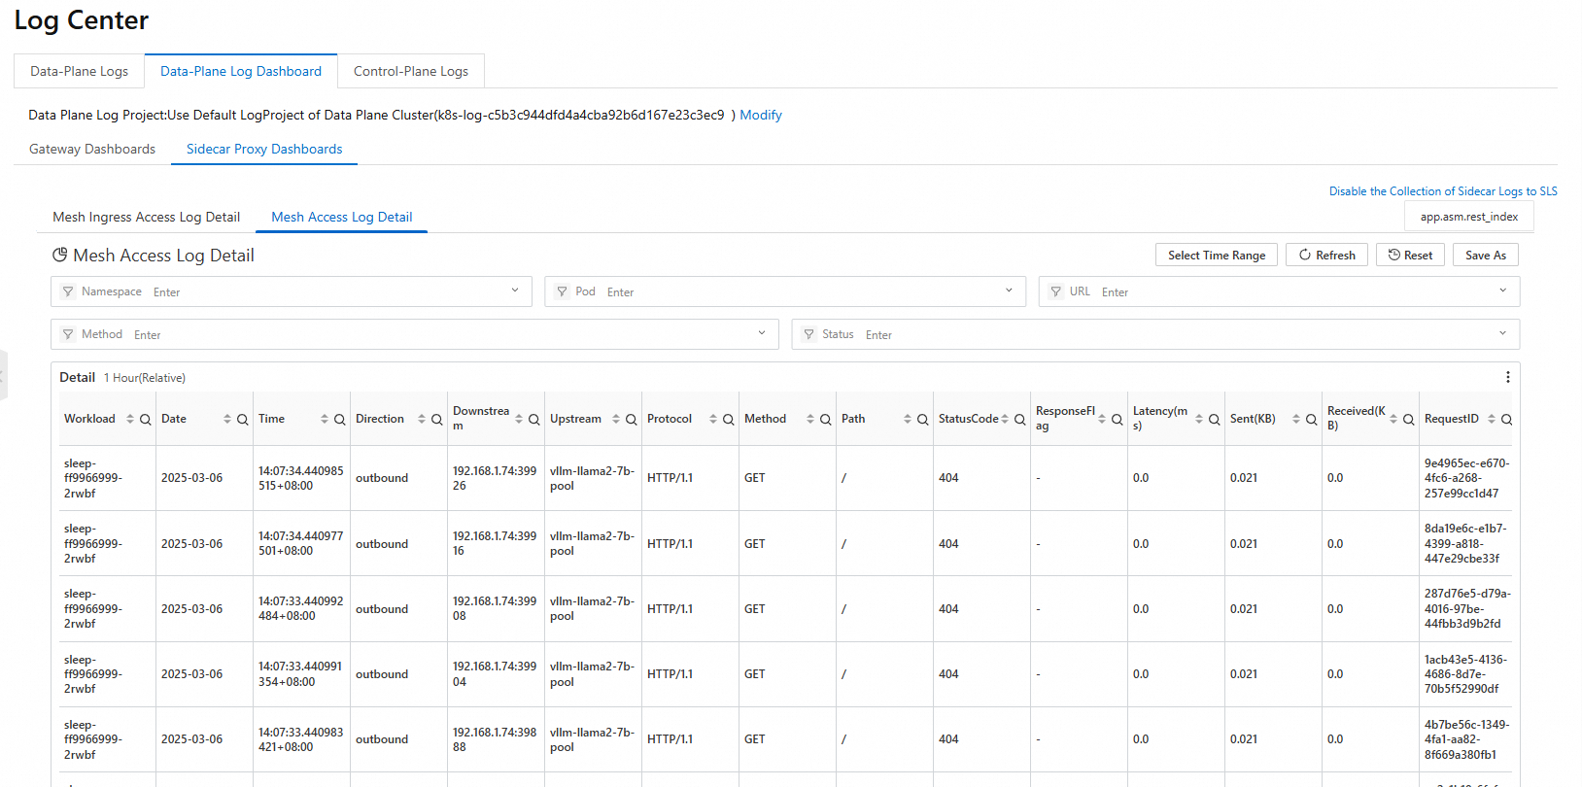Sort by the Direction column
Screen dimensions: 1582x787
[422, 419]
